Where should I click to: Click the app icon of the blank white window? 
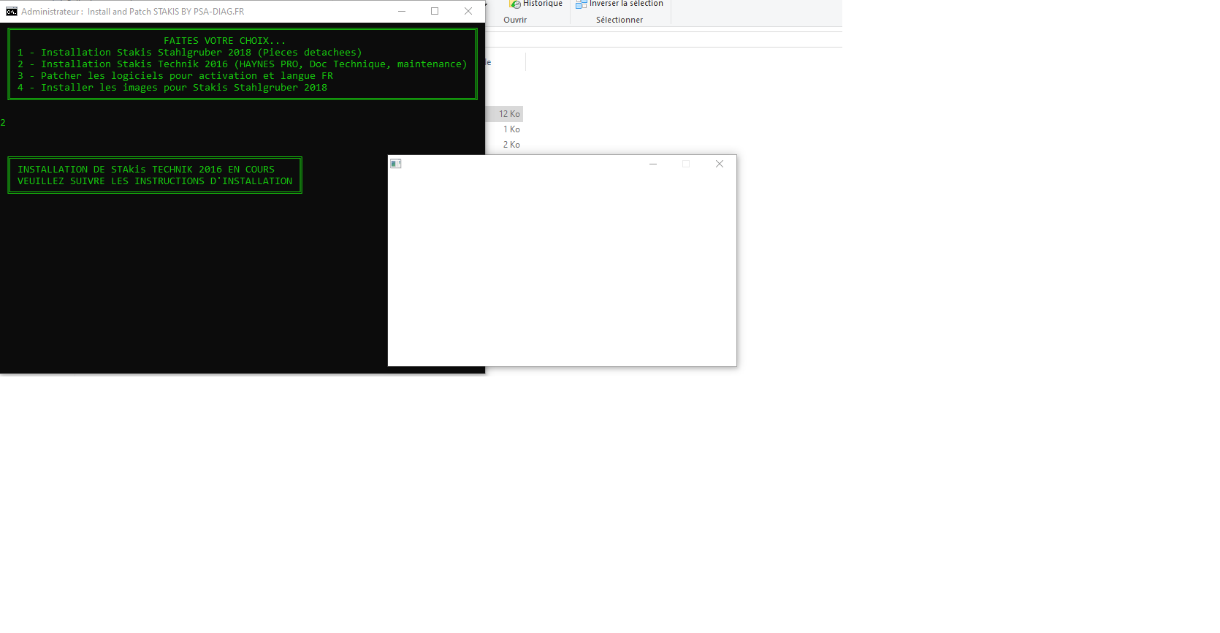click(x=396, y=164)
